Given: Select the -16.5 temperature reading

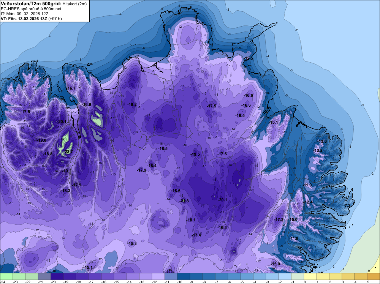Looking at the screenshot, I should tap(240, 116).
